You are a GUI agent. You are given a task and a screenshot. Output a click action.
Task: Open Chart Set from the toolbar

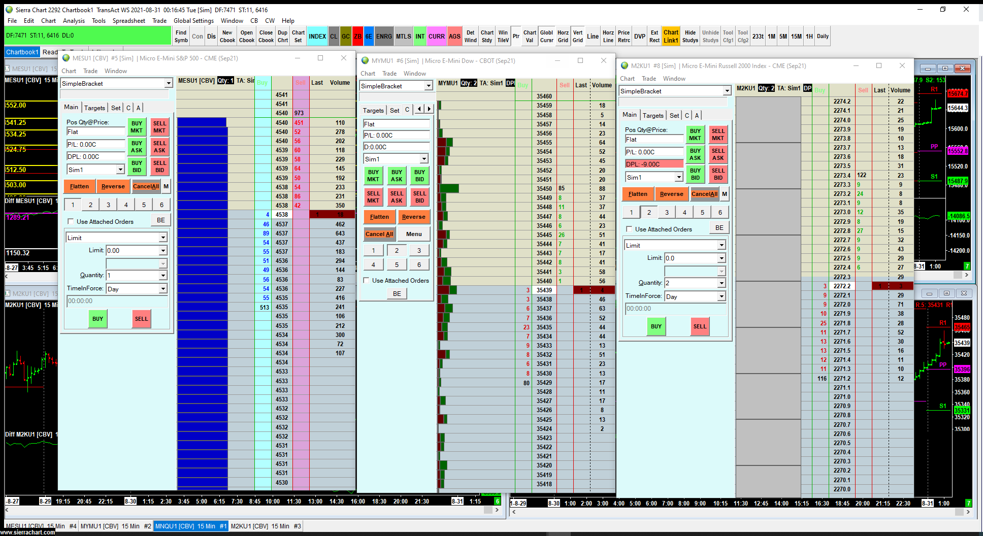tap(299, 36)
